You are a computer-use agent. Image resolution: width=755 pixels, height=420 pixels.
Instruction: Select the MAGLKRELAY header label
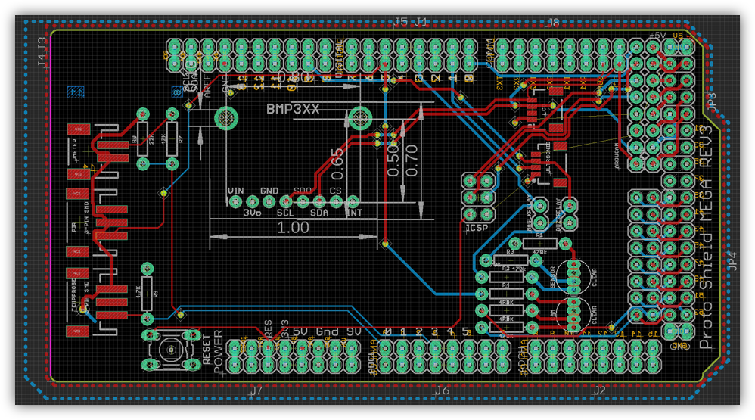[x=528, y=213]
